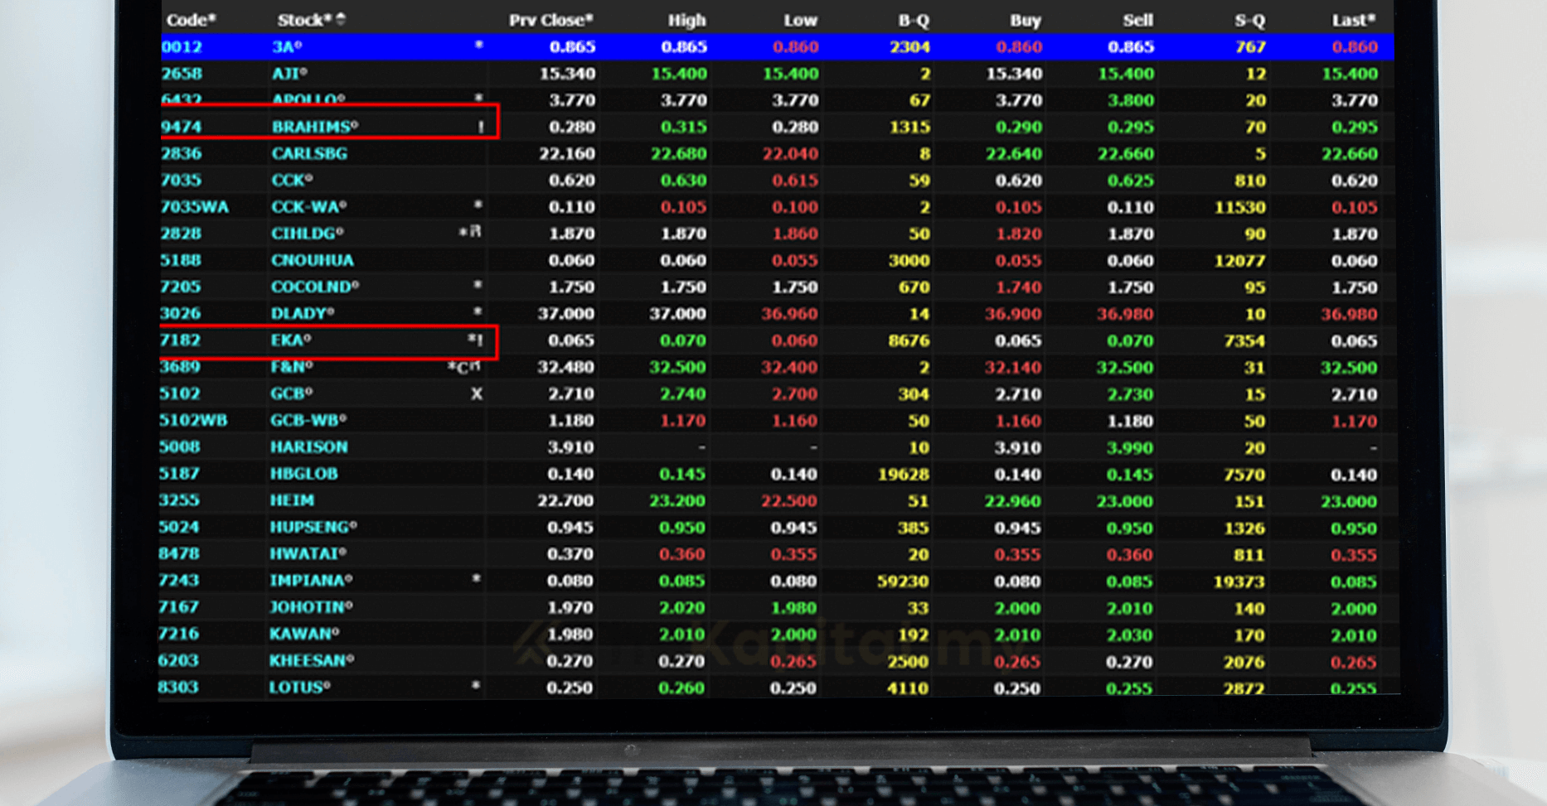Screen dimensions: 1547x806
Task: Click the asterisk marker on IMPIANA row
Action: (476, 579)
